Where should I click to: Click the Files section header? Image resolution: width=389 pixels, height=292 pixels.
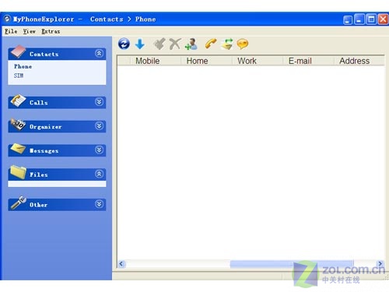pos(57,174)
